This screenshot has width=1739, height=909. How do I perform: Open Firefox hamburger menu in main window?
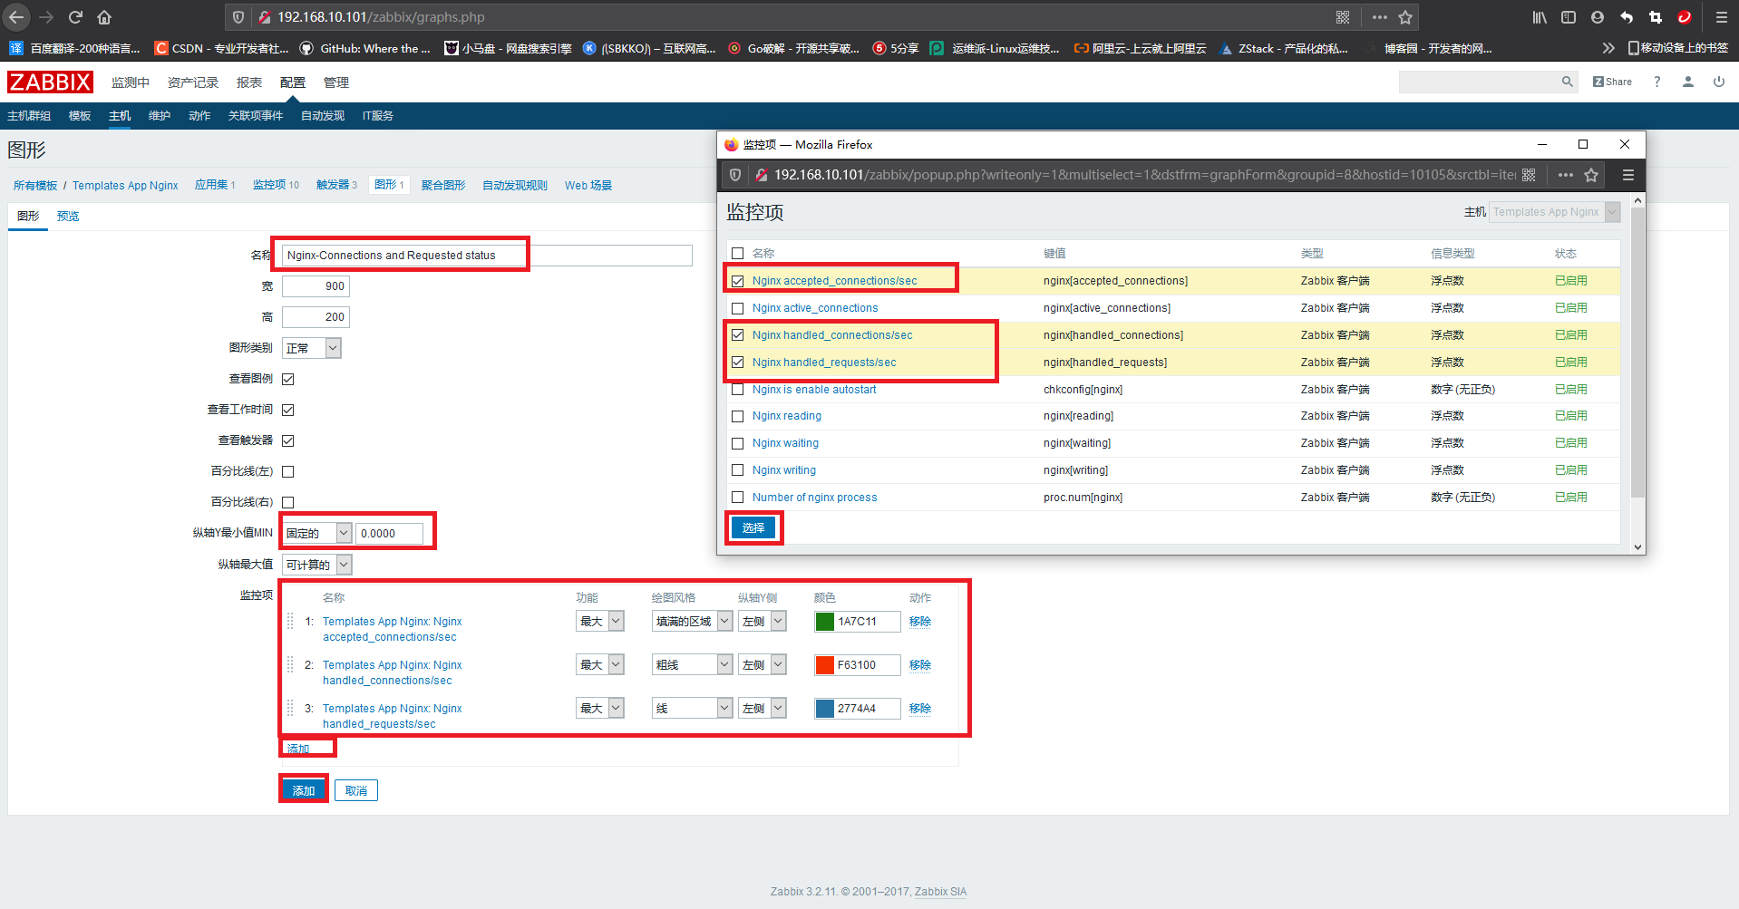[1721, 17]
